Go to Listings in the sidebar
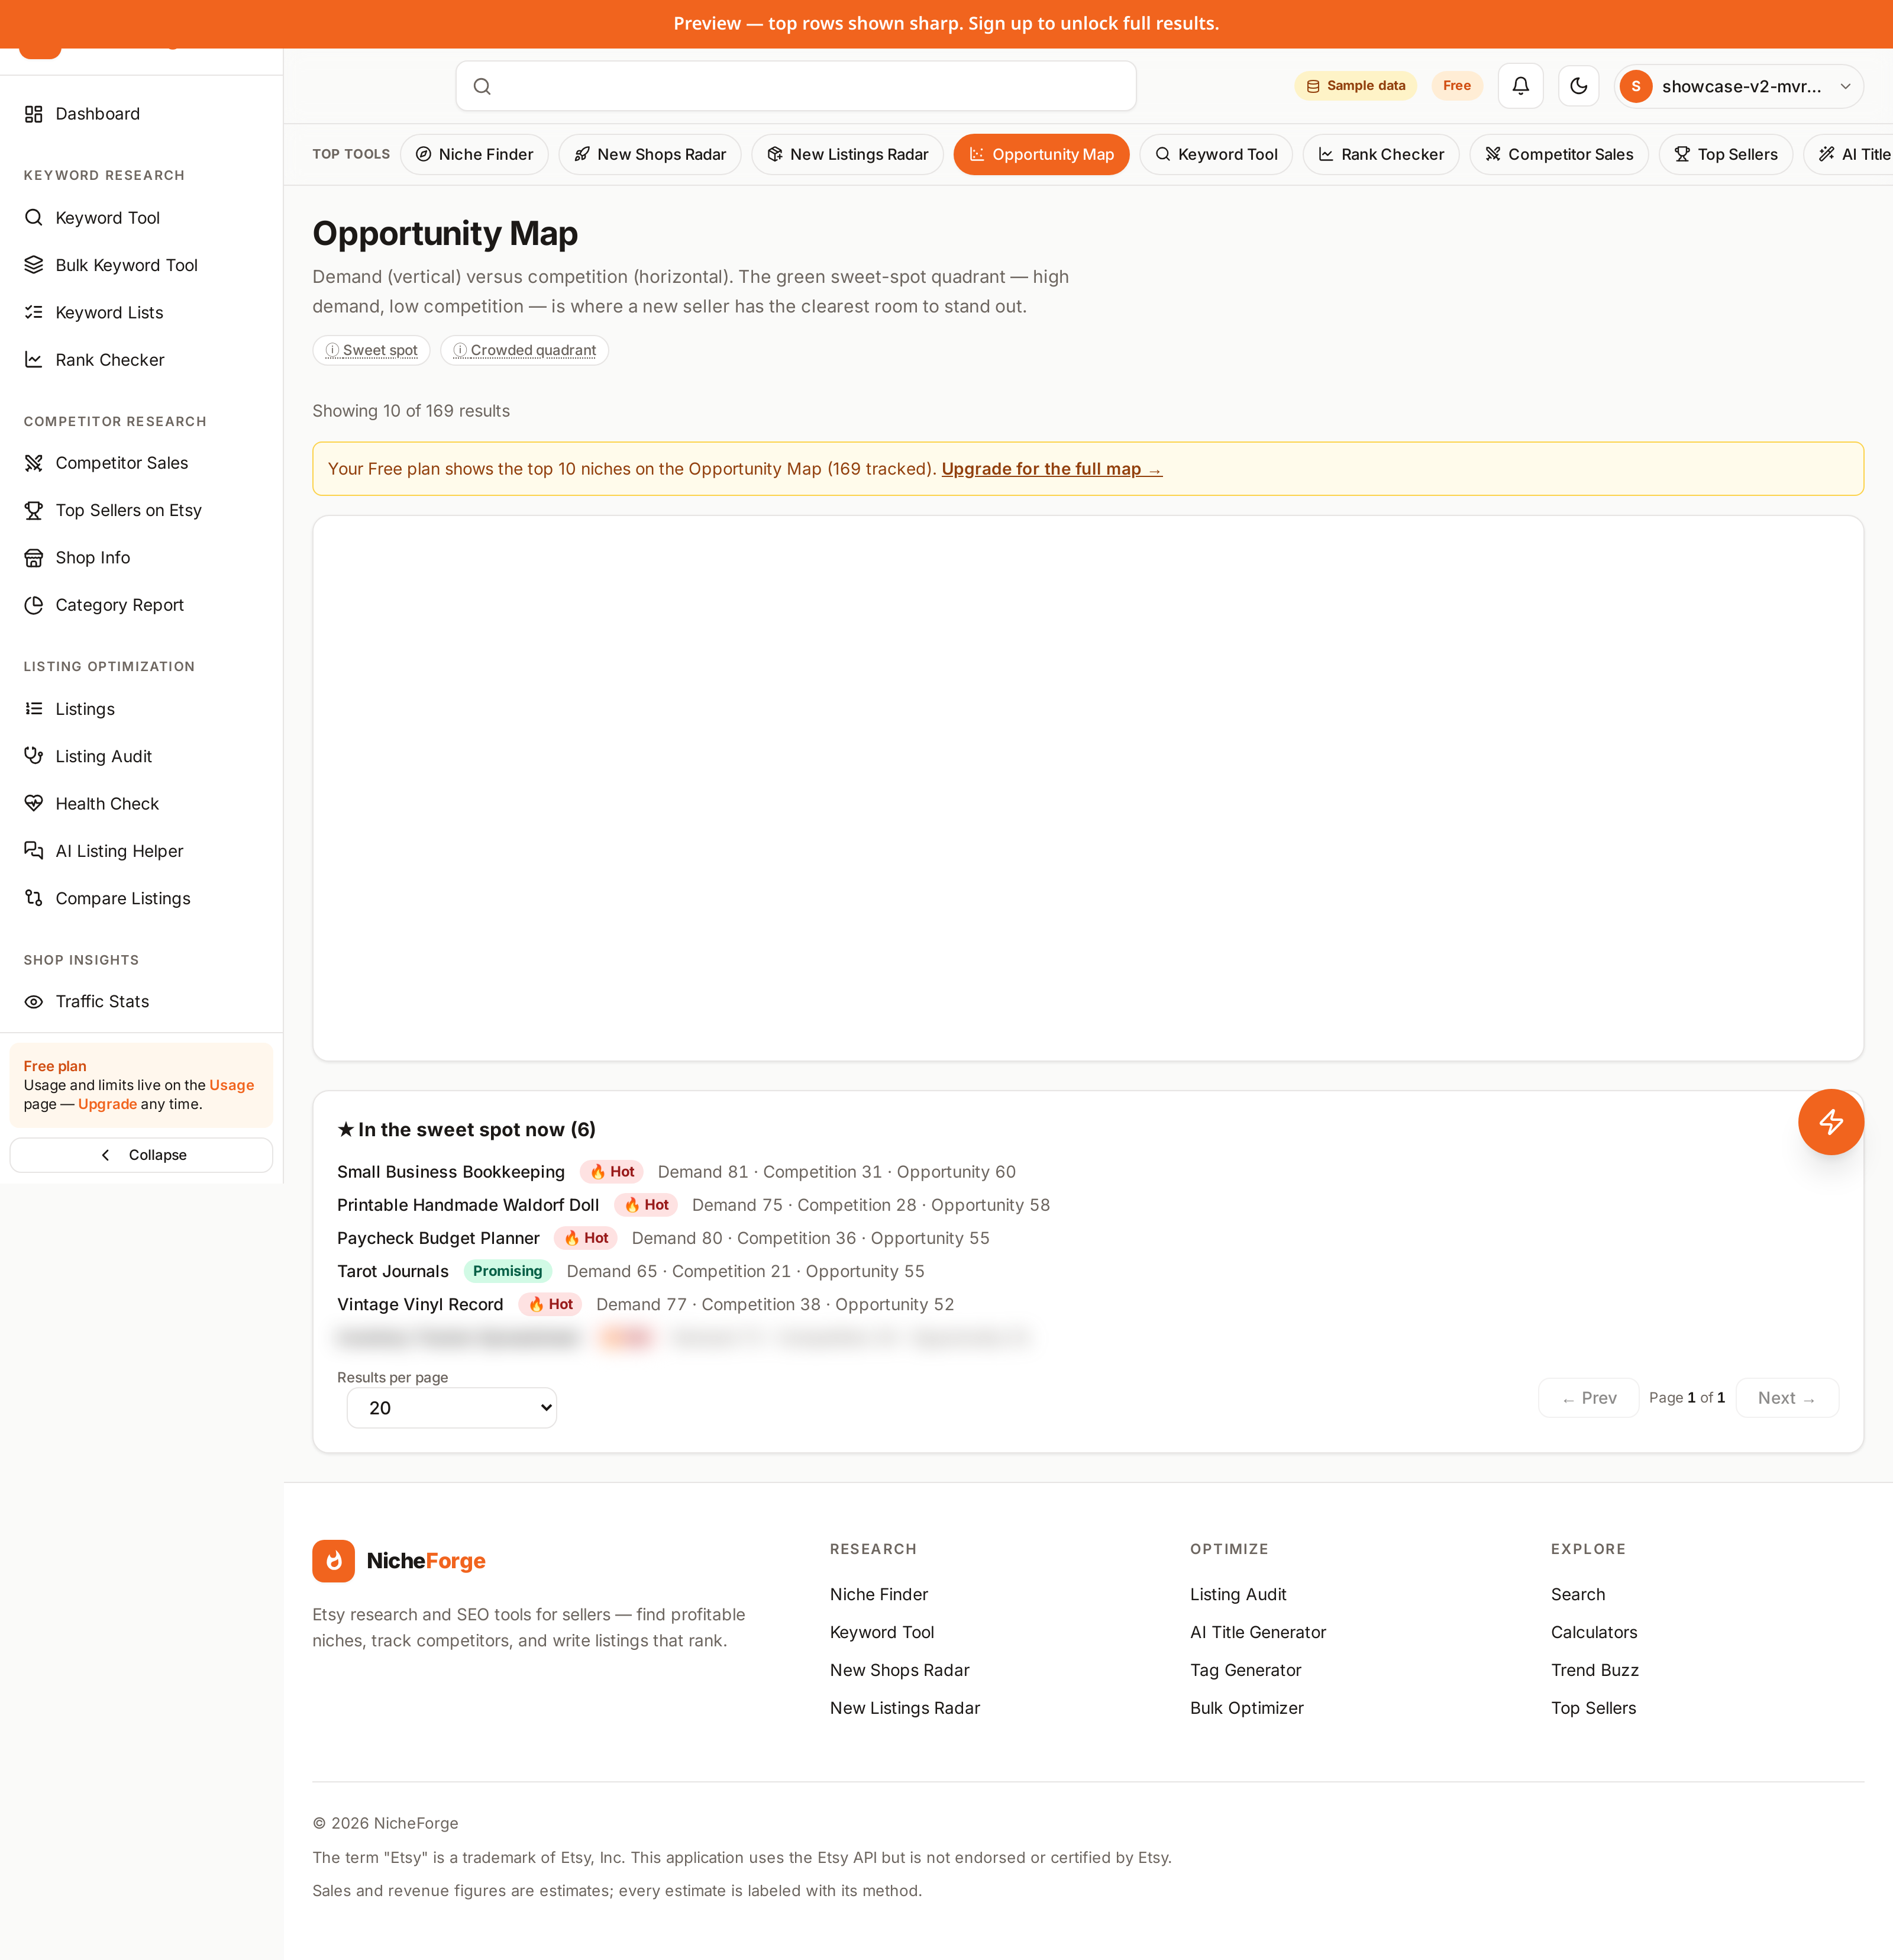This screenshot has width=1893, height=1960. point(141,709)
